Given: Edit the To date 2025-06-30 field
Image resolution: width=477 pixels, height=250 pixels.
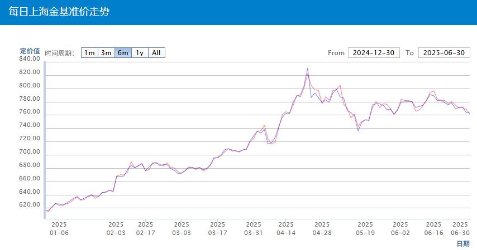Looking at the screenshot, I should pyautogui.click(x=444, y=53).
